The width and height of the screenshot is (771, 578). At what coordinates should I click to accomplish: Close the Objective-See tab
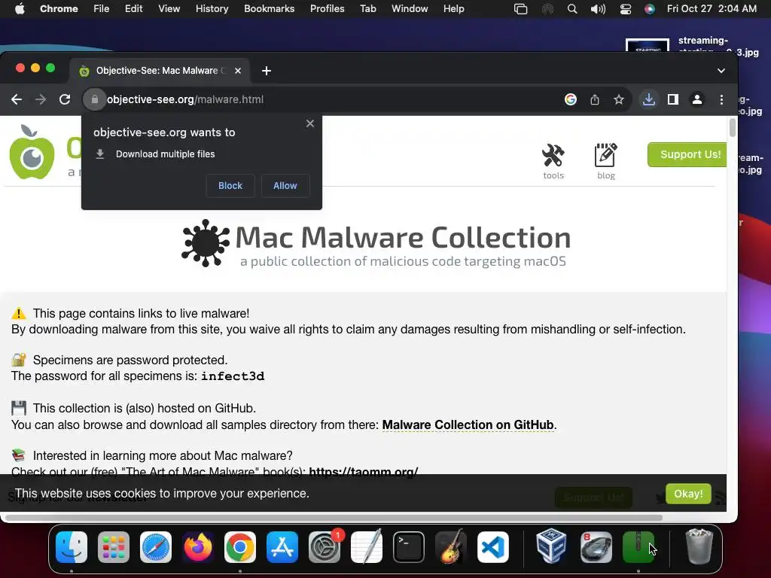click(x=238, y=71)
